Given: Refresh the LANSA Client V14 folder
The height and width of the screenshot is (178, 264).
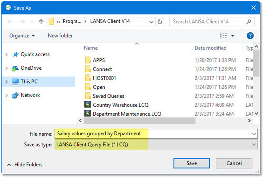Looking at the screenshot, I should 160,22.
